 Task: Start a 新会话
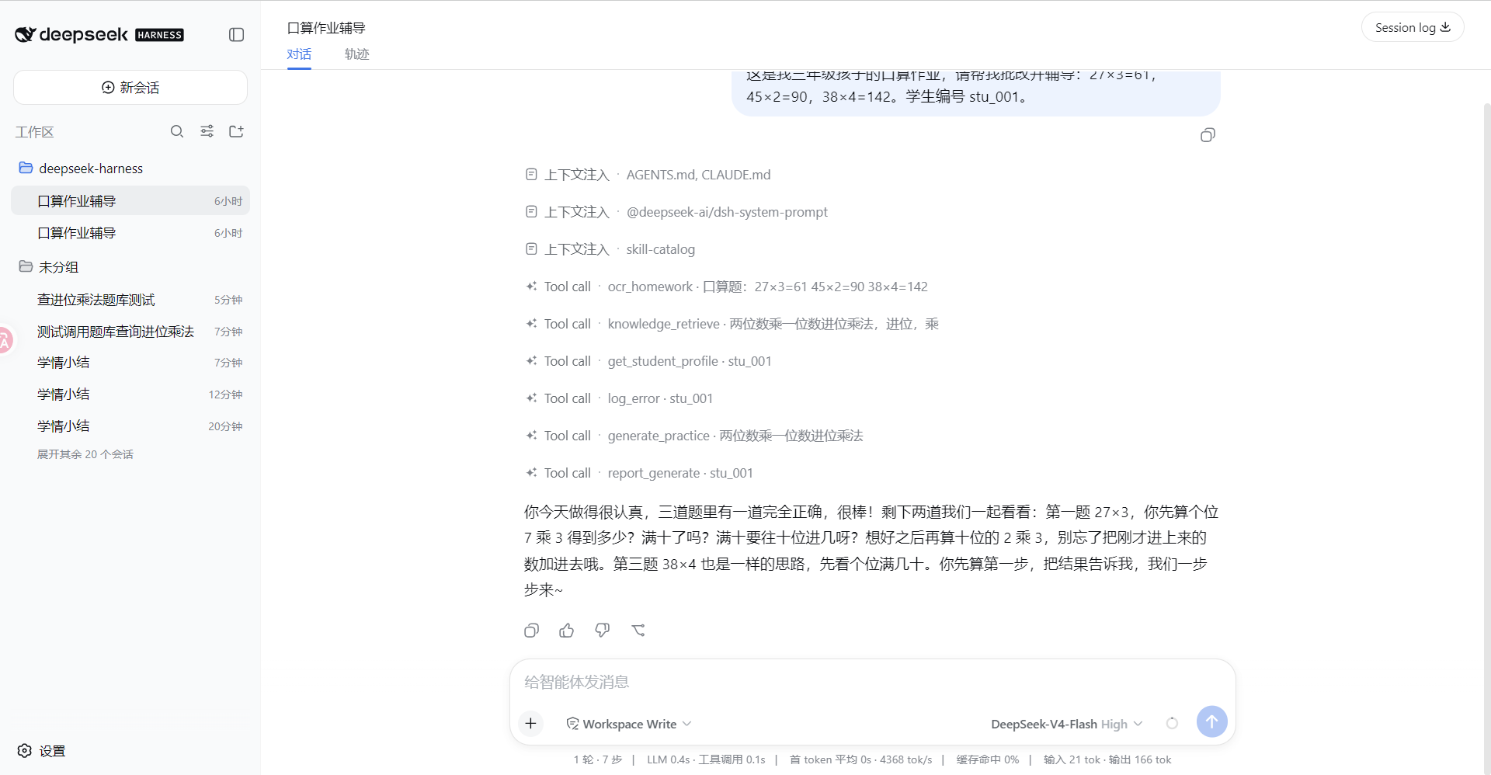[130, 88]
